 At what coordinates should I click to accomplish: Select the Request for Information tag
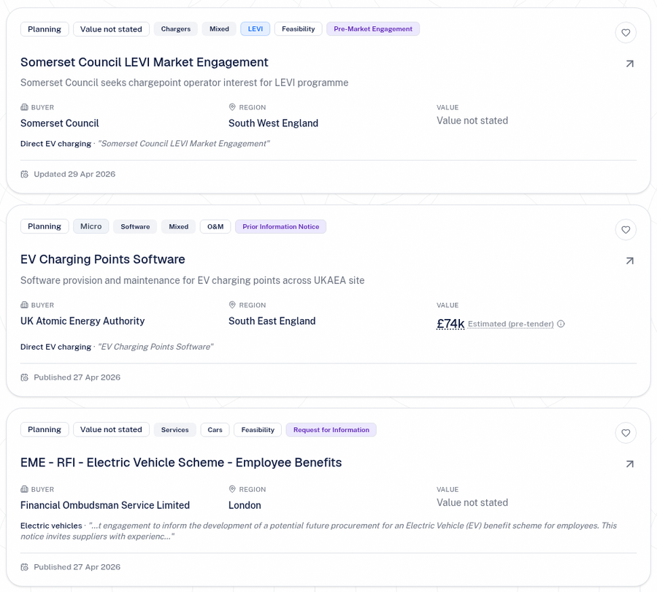(331, 430)
